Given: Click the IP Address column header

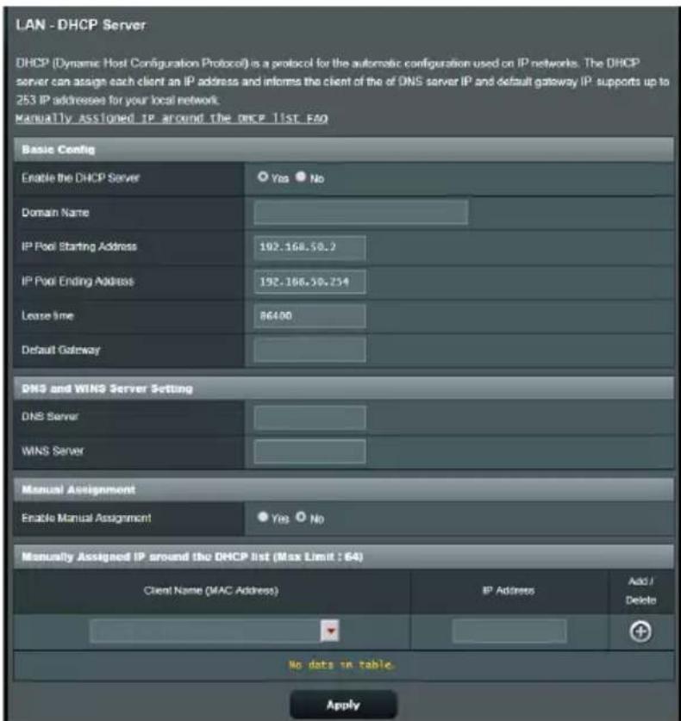Looking at the screenshot, I should (x=509, y=590).
